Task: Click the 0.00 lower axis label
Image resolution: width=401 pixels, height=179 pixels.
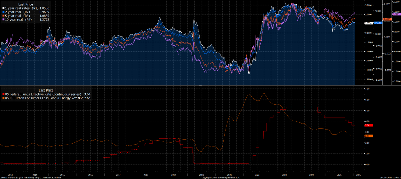Action: tap(368, 164)
